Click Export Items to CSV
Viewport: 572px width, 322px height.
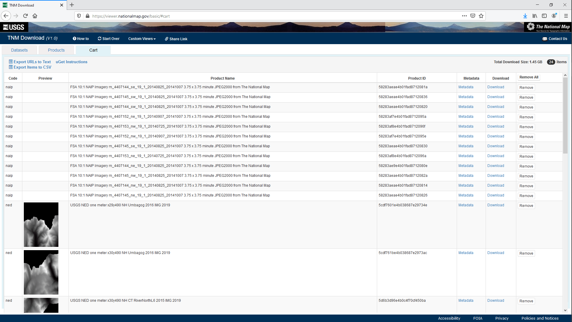[30, 67]
